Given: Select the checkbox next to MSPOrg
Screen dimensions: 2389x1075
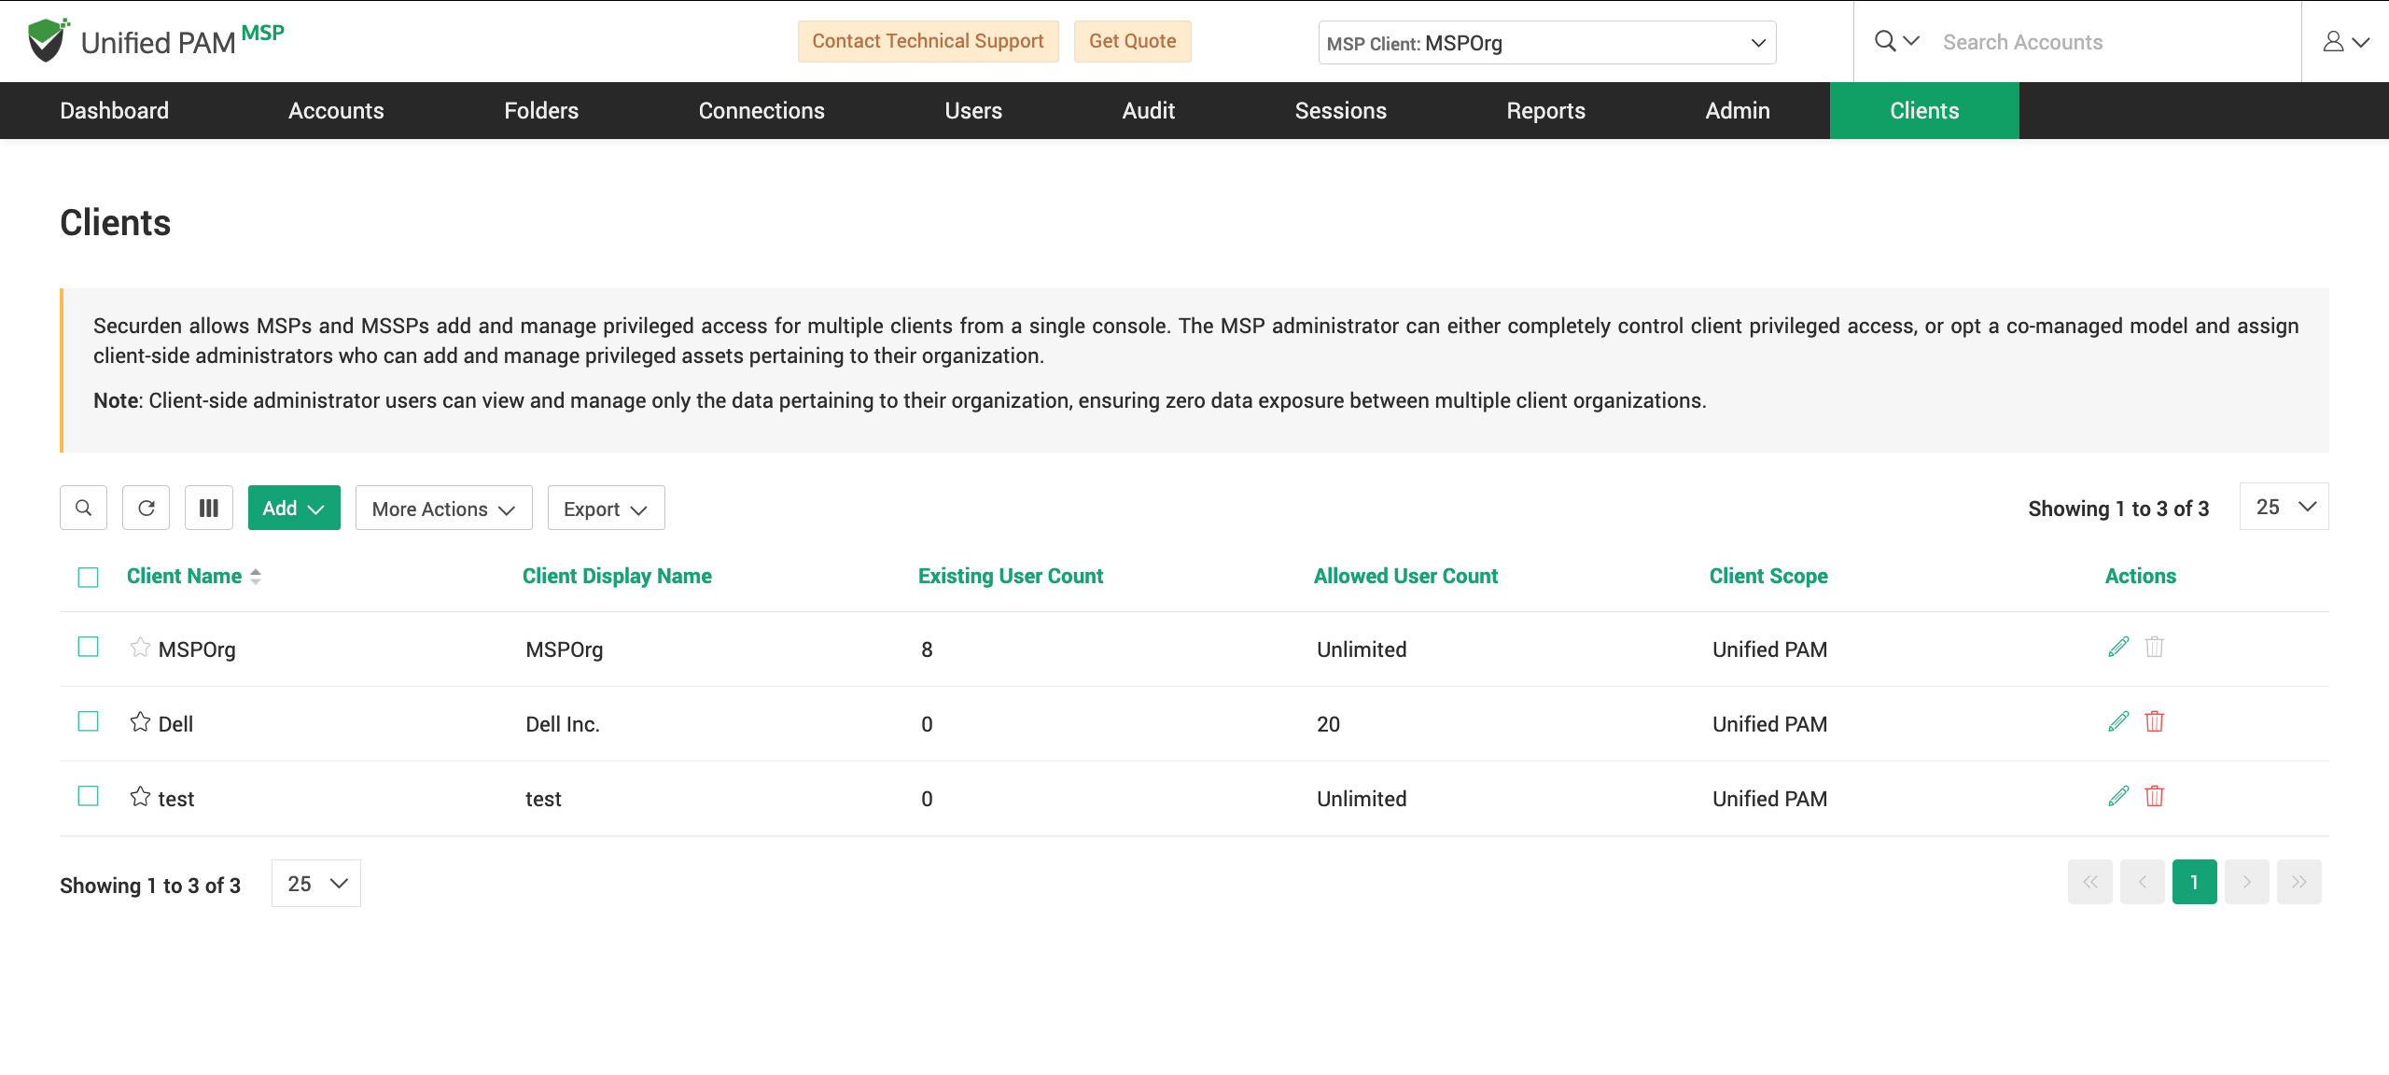Looking at the screenshot, I should (88, 646).
